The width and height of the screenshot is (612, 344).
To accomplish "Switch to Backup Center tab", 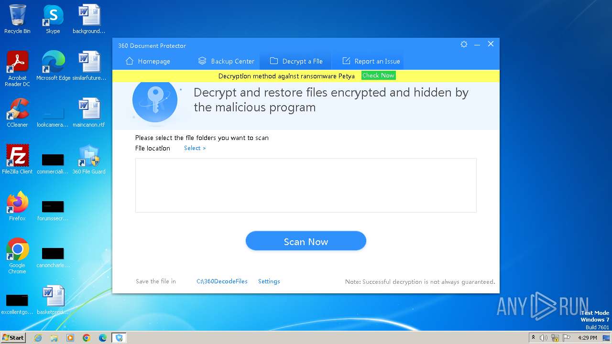I will [226, 61].
